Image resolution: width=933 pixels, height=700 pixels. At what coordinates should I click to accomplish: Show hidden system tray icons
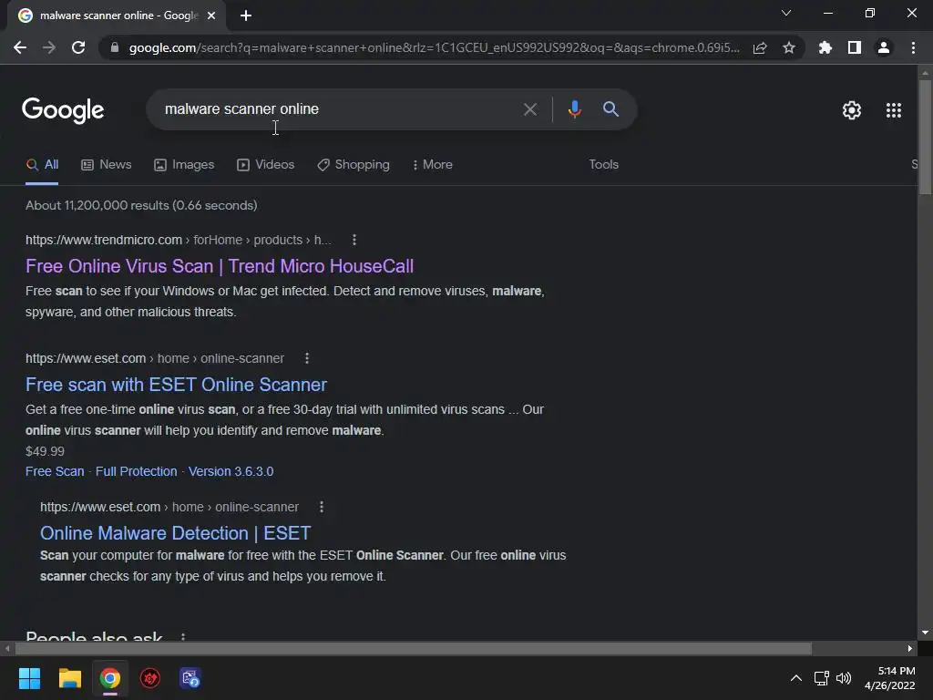point(795,678)
